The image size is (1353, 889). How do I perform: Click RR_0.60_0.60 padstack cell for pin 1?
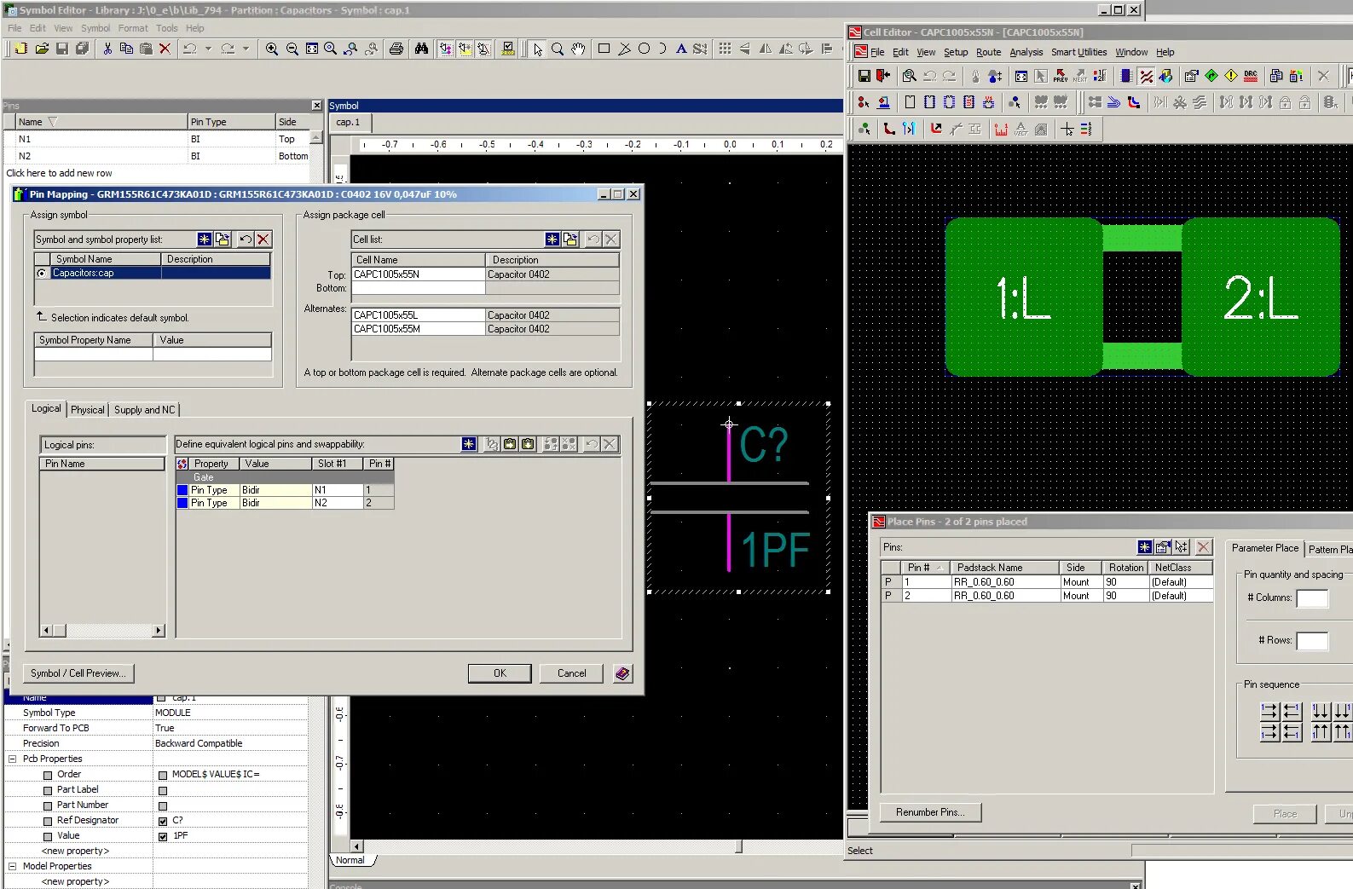click(1005, 582)
